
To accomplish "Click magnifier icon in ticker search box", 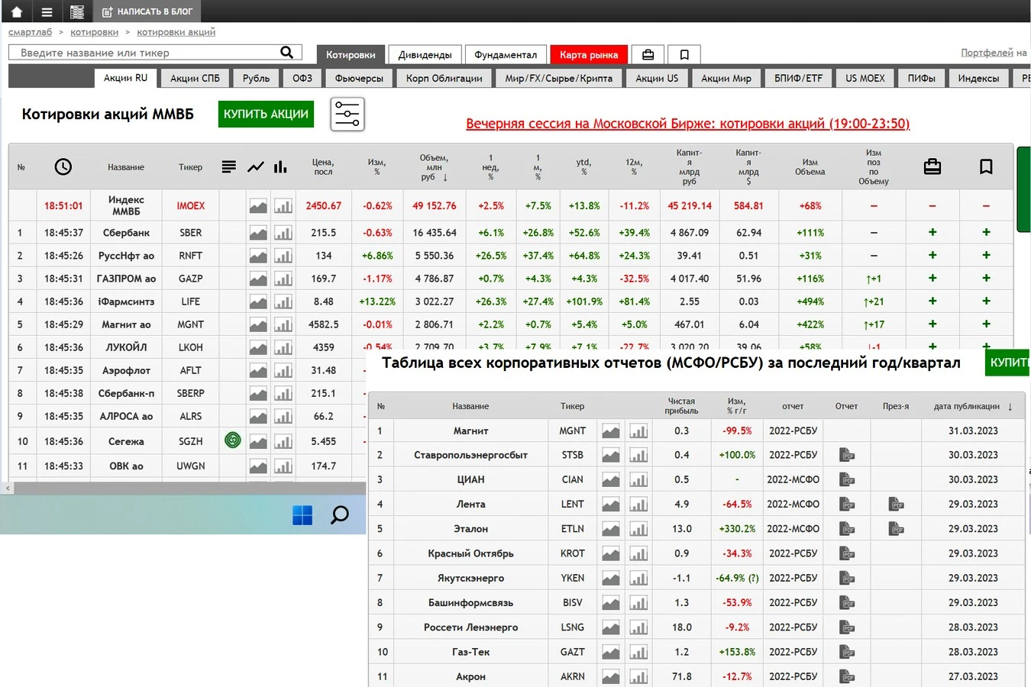I will click(x=286, y=52).
